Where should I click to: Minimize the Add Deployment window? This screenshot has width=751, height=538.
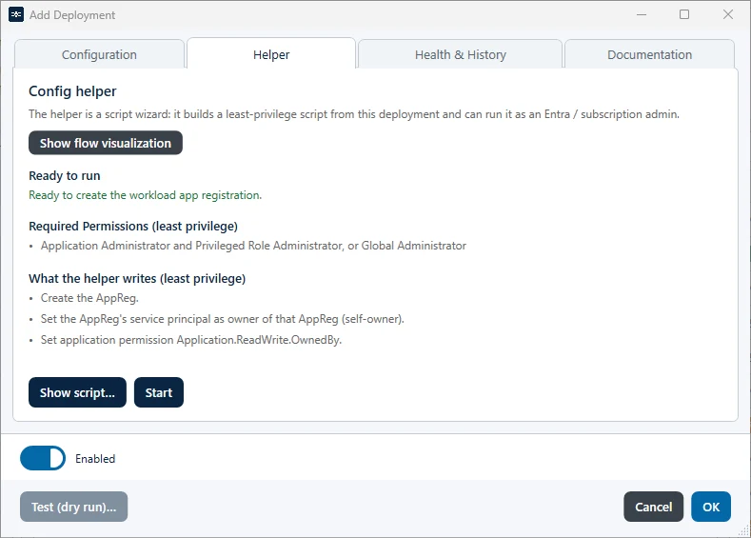point(642,15)
